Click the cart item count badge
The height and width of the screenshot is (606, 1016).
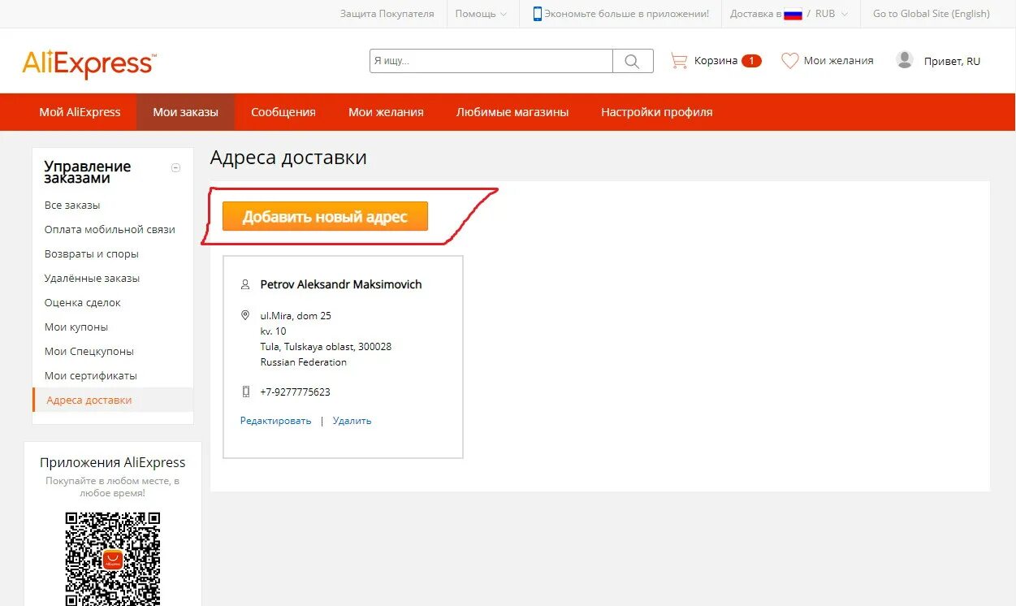pos(751,61)
